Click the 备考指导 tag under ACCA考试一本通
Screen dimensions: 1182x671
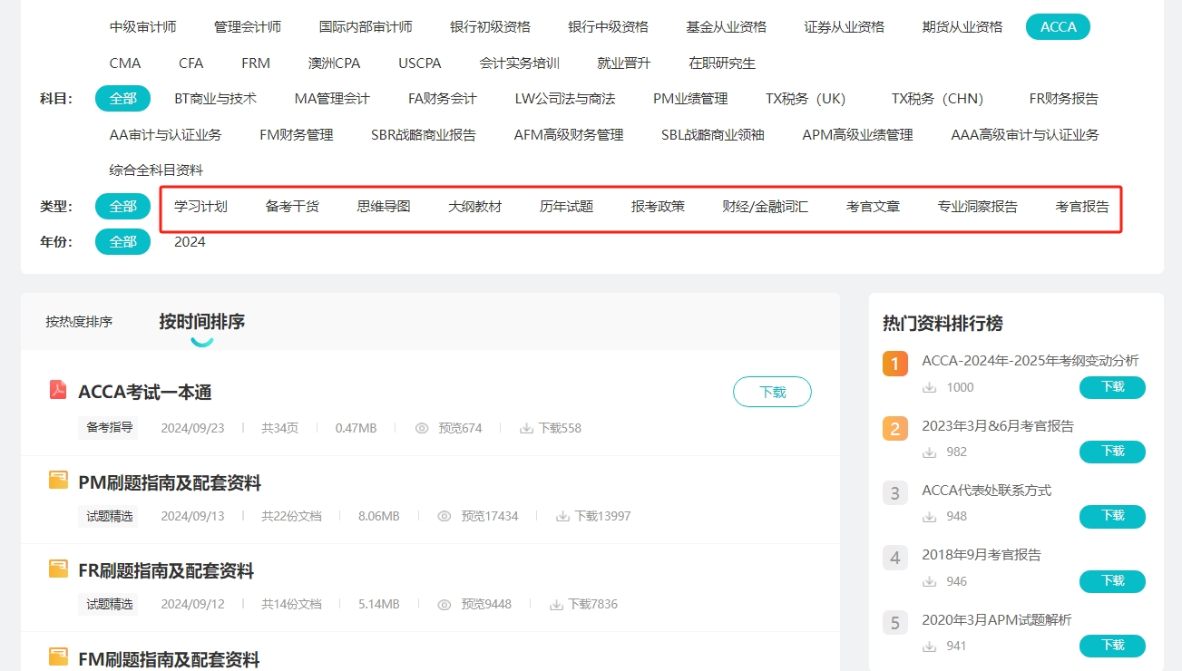click(109, 428)
